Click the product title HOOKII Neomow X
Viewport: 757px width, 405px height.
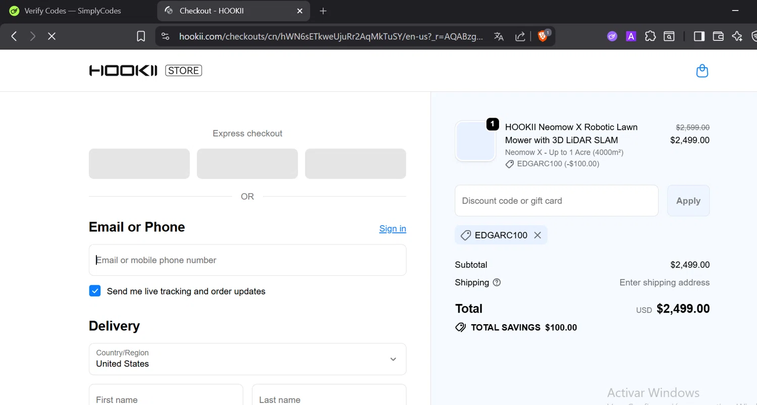(x=571, y=133)
